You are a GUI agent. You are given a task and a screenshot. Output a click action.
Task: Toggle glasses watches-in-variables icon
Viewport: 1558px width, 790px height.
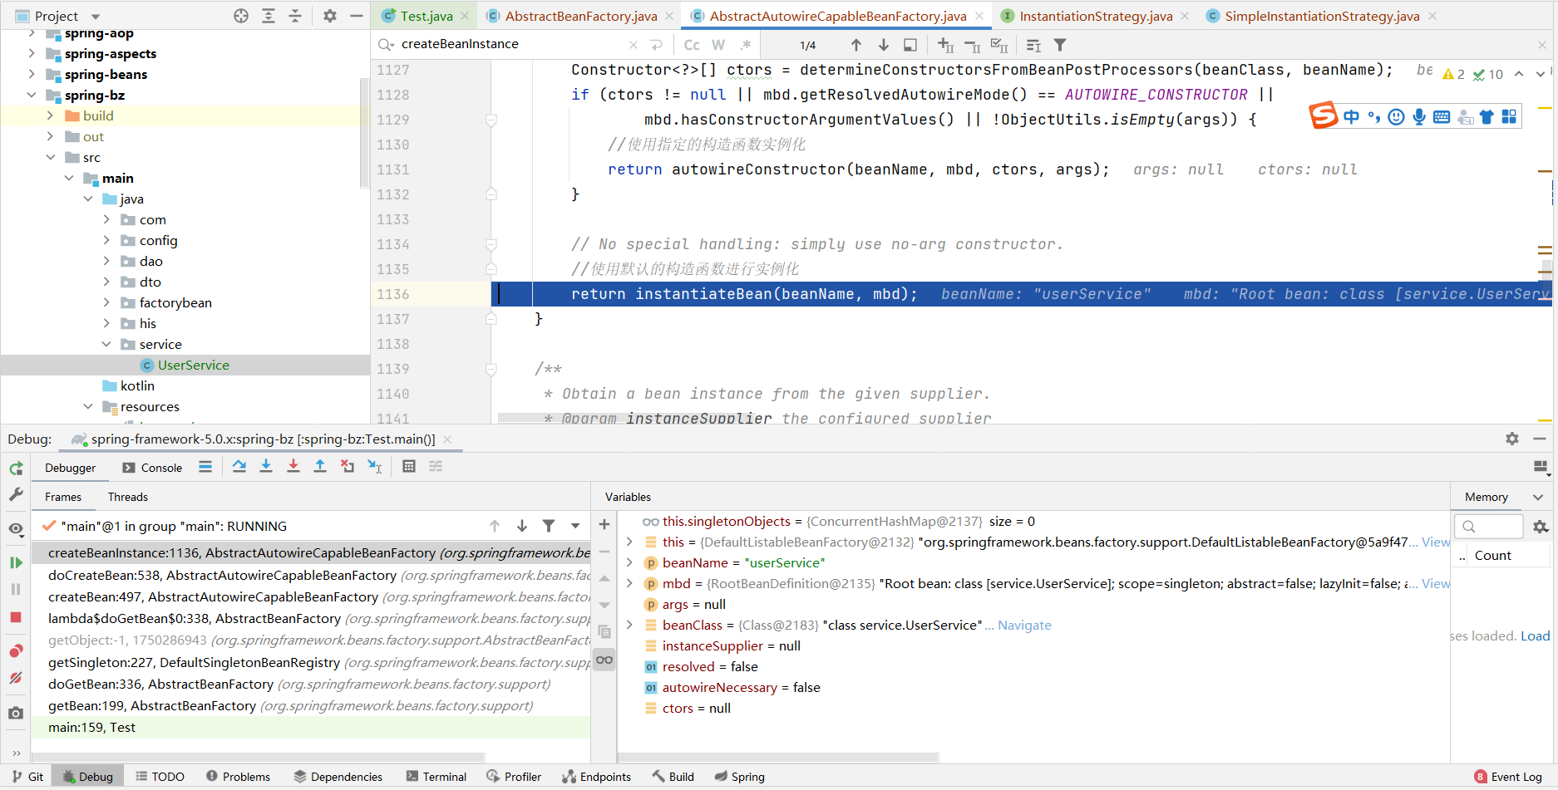pyautogui.click(x=604, y=660)
